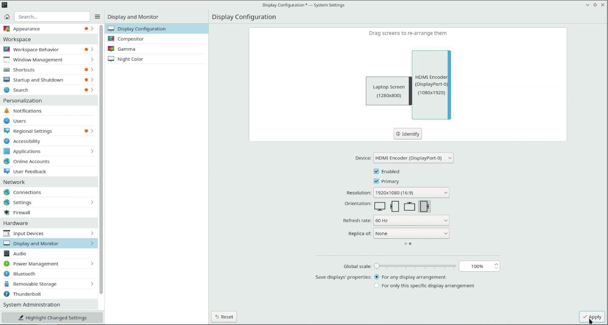Open Bluetooth settings in the sidebar
This screenshot has height=325, width=608.
click(24, 274)
